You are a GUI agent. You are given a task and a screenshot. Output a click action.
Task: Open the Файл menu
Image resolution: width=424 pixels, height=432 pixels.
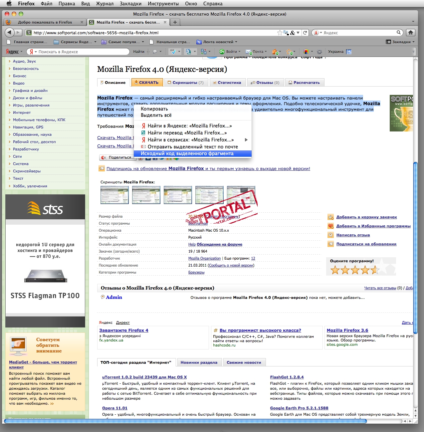point(47,4)
